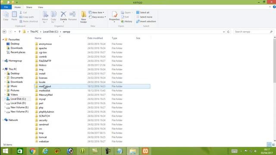Refresh the xampp folder view
The width and height of the screenshot is (276, 155).
228,31
